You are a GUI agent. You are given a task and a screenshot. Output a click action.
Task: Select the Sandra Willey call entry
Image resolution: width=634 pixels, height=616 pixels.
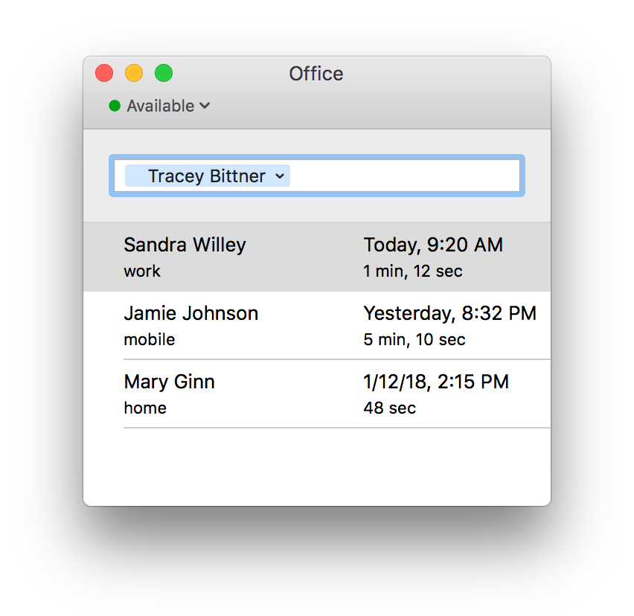click(317, 257)
